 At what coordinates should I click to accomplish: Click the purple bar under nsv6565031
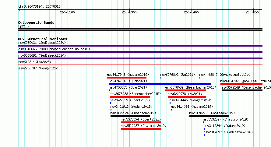[x=140, y=46]
